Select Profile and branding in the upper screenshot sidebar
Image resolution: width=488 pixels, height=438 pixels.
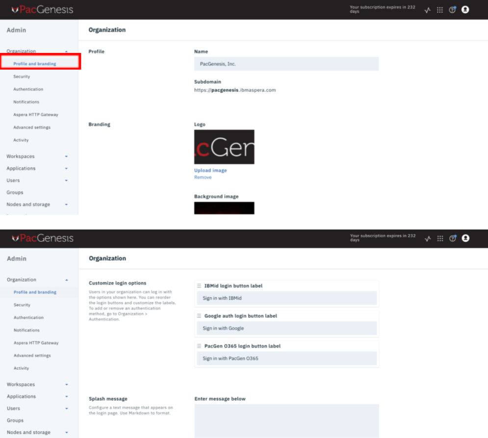pyautogui.click(x=34, y=64)
